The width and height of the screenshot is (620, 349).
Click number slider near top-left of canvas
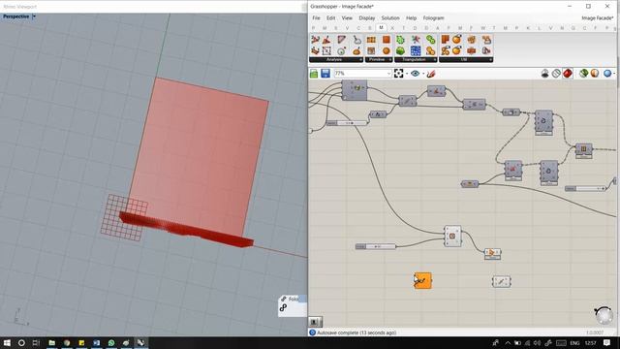(347, 123)
